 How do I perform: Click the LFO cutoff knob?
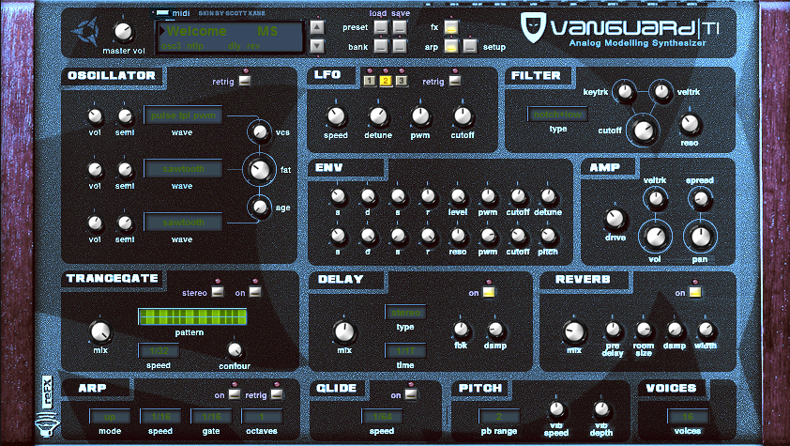(462, 116)
